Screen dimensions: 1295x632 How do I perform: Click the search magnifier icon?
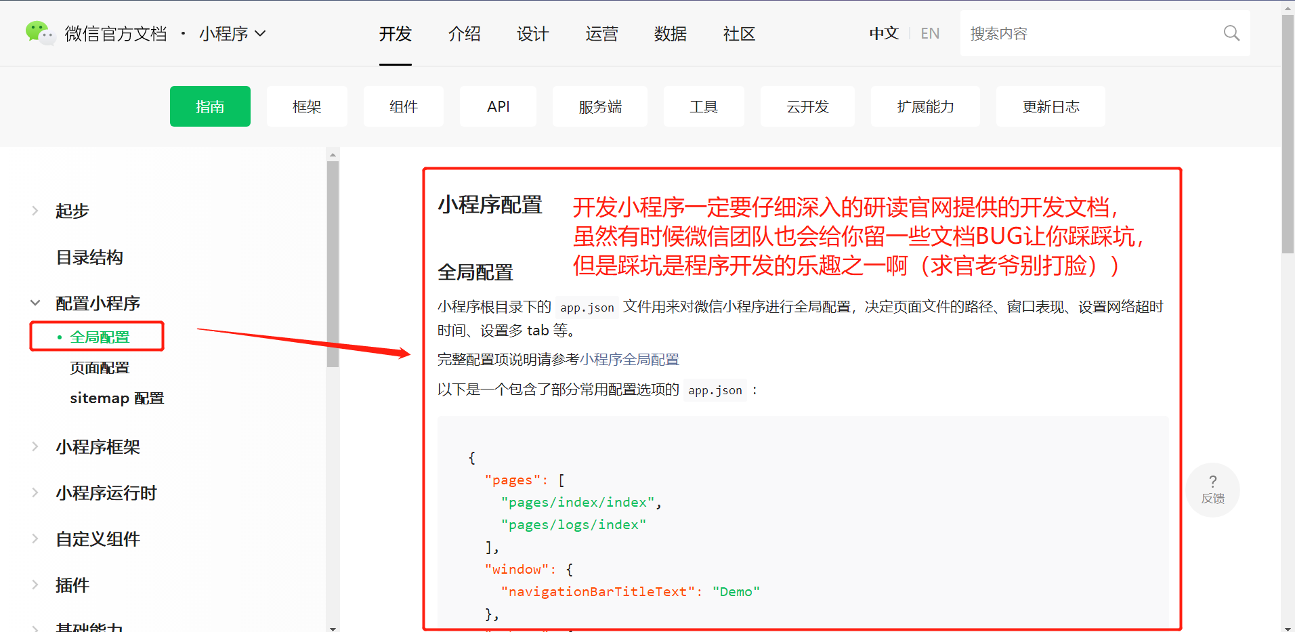(x=1231, y=33)
